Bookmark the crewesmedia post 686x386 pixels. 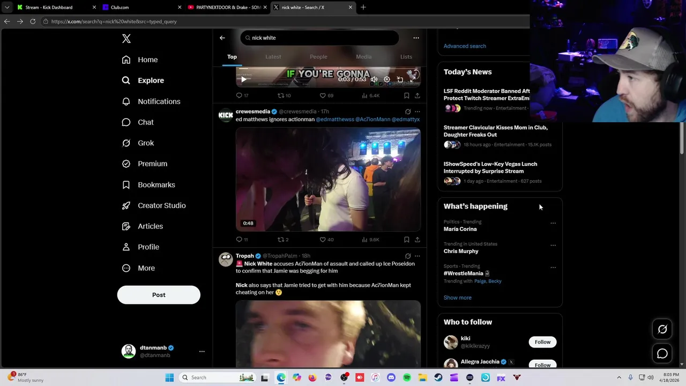tap(407, 240)
